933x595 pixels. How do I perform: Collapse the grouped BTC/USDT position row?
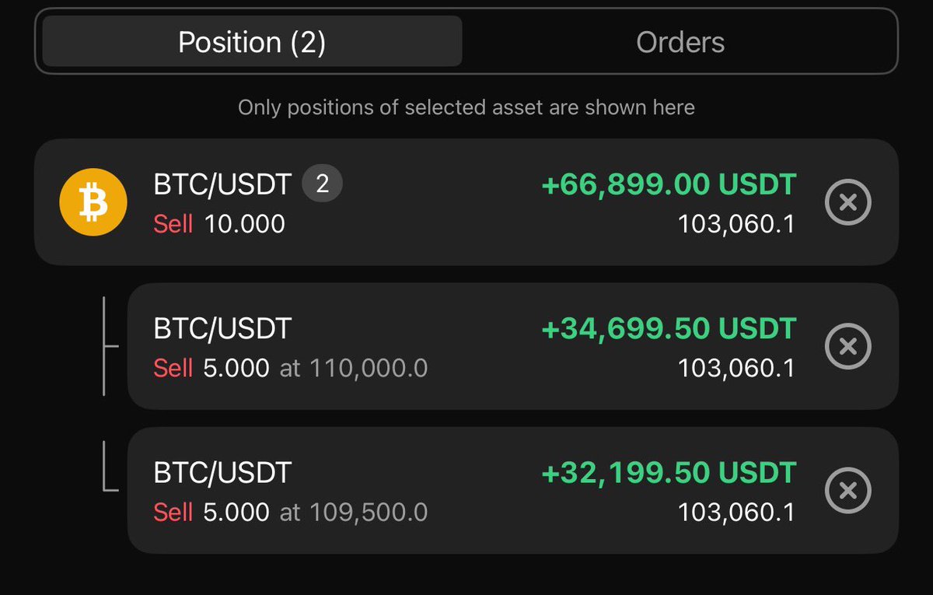coord(466,202)
